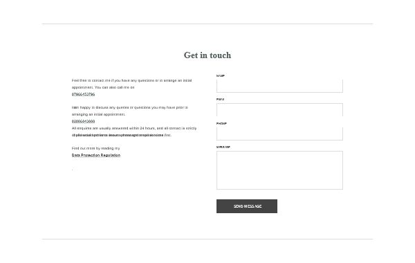Submit the form with Send Message button

click(x=247, y=206)
